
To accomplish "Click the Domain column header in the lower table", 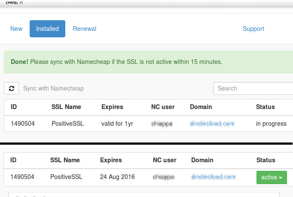I will tap(202, 160).
